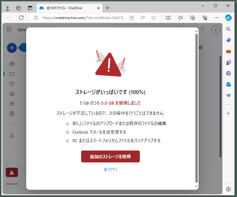Open Copilot in Edge sidebar
The height and width of the screenshot is (197, 237).
click(228, 18)
